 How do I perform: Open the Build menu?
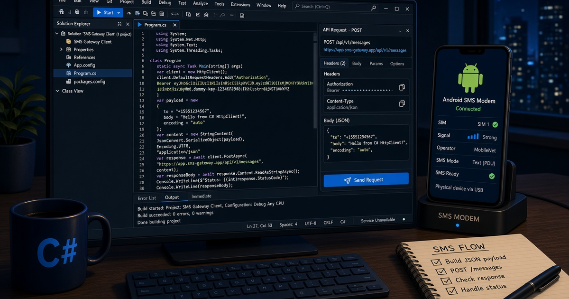point(147,2)
